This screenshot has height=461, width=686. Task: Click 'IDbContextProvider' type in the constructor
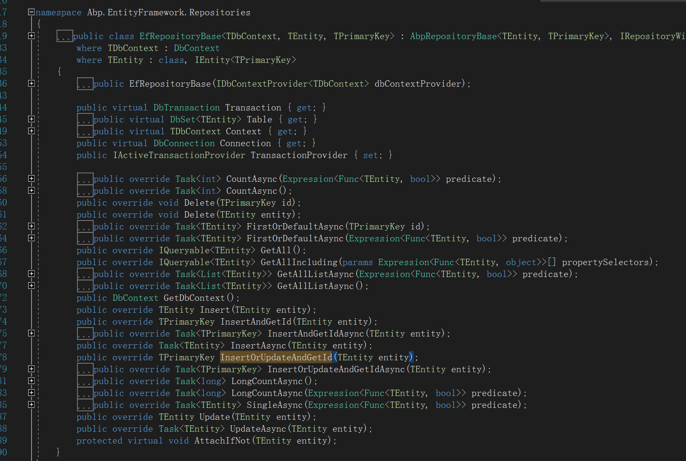(262, 84)
